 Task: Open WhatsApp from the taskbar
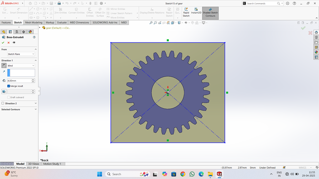point(192,174)
